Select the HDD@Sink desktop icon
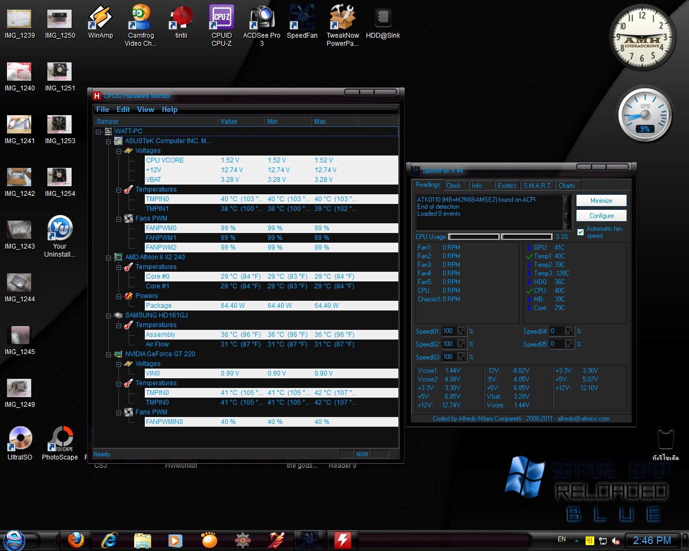The image size is (689, 551). point(383,22)
